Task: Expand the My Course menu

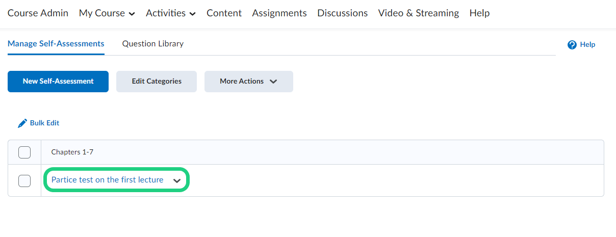Action: pos(107,13)
